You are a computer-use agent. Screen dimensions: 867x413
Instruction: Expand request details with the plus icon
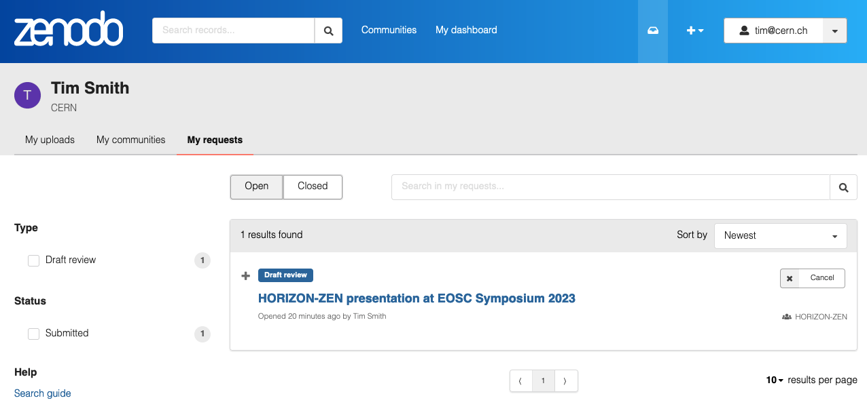coord(246,275)
